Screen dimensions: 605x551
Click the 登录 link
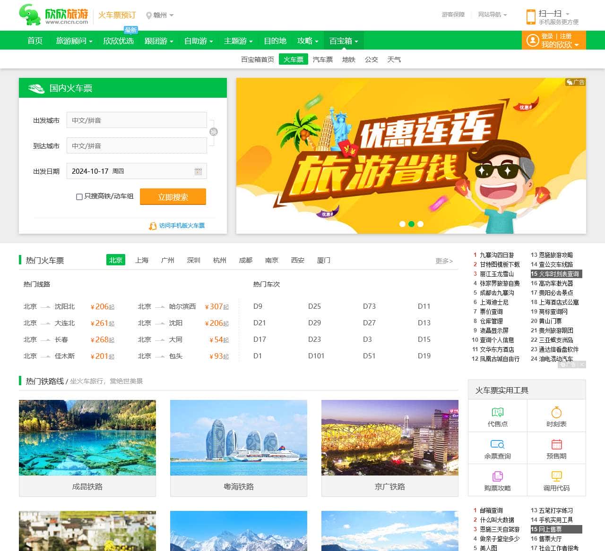point(547,36)
